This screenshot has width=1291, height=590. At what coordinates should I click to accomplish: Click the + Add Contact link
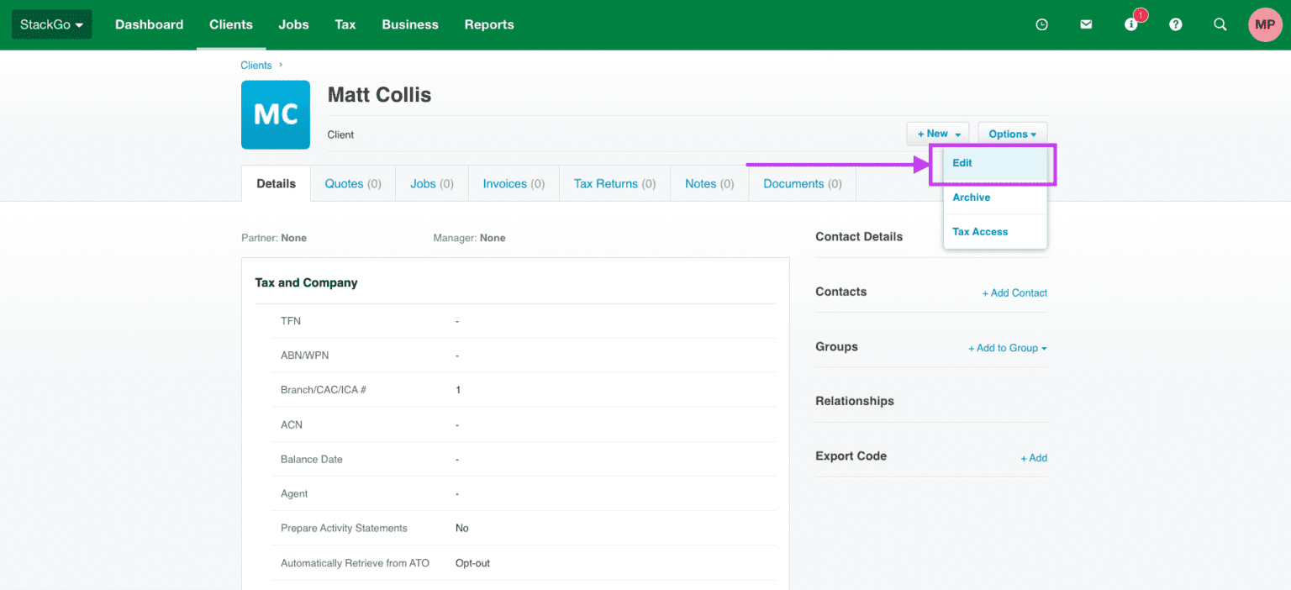pyautogui.click(x=1014, y=293)
